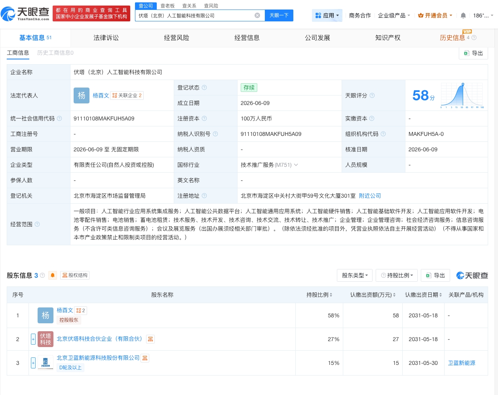Open the 公司发展 tab
Image resolution: width=498 pixels, height=395 pixels.
click(x=317, y=38)
